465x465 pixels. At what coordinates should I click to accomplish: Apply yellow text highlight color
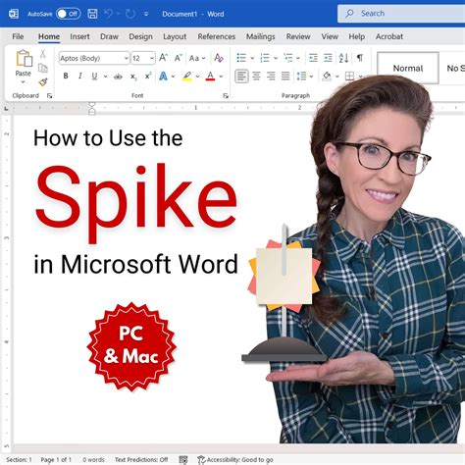187,77
